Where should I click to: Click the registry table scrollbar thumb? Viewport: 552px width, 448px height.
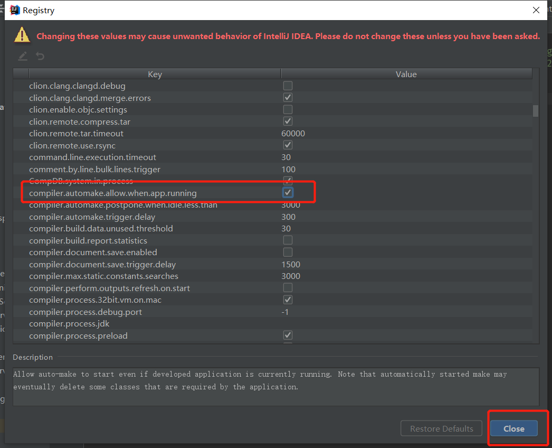tap(536, 110)
